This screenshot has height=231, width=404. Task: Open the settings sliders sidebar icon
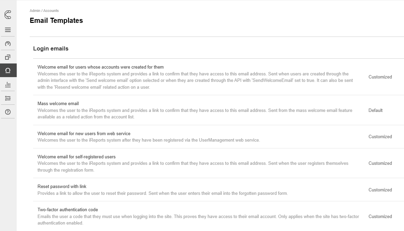tap(8, 98)
